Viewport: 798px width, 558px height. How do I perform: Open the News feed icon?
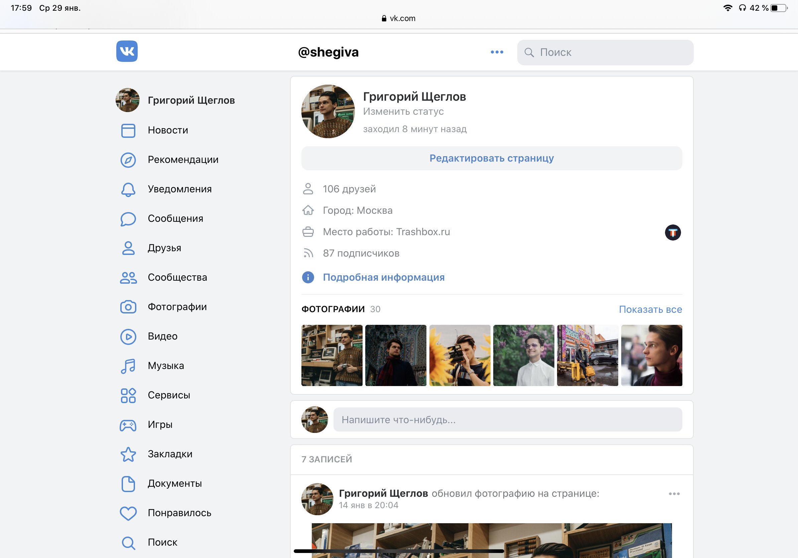[128, 130]
